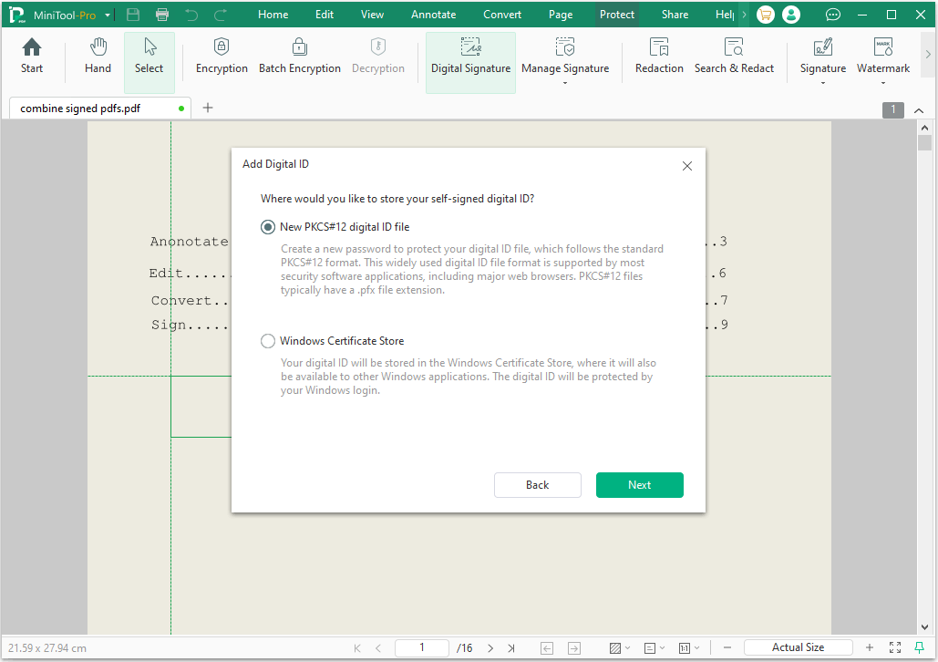Open the Protect tab
938x662 pixels.
click(617, 15)
